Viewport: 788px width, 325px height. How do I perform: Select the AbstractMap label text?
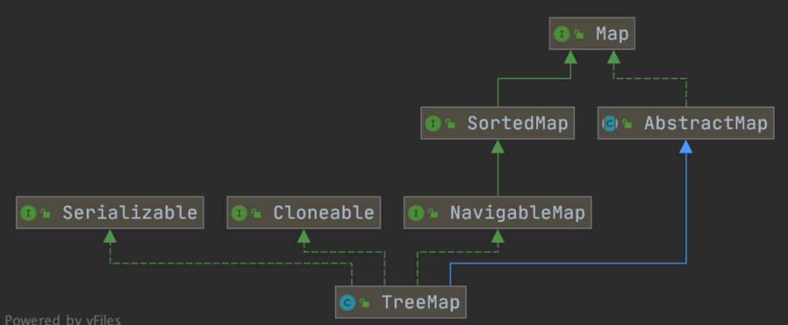point(706,124)
